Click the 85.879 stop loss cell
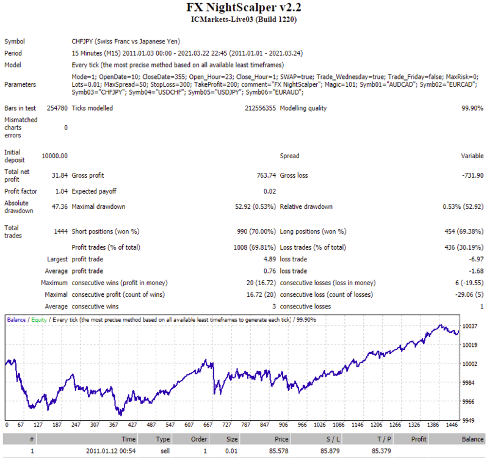The image size is (492, 458). pos(330,451)
